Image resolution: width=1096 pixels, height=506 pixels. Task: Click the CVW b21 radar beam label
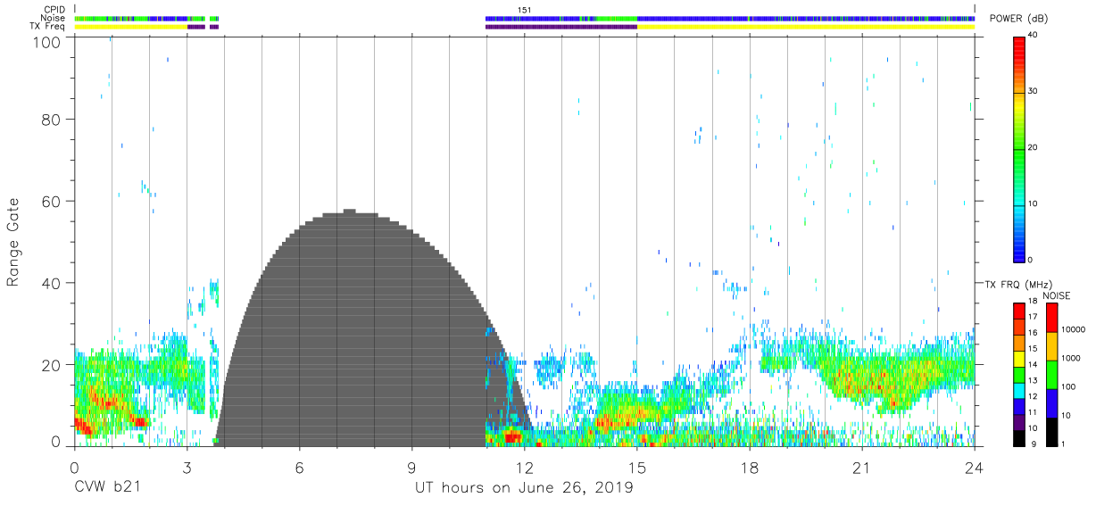[106, 487]
